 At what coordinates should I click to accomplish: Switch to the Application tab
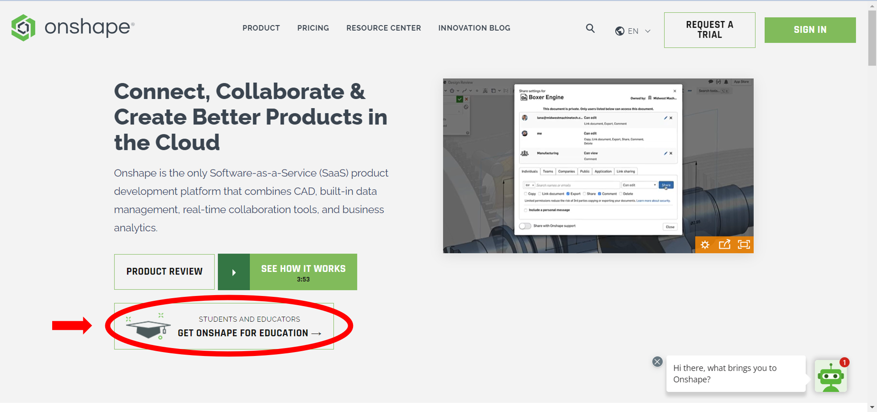[x=603, y=172]
